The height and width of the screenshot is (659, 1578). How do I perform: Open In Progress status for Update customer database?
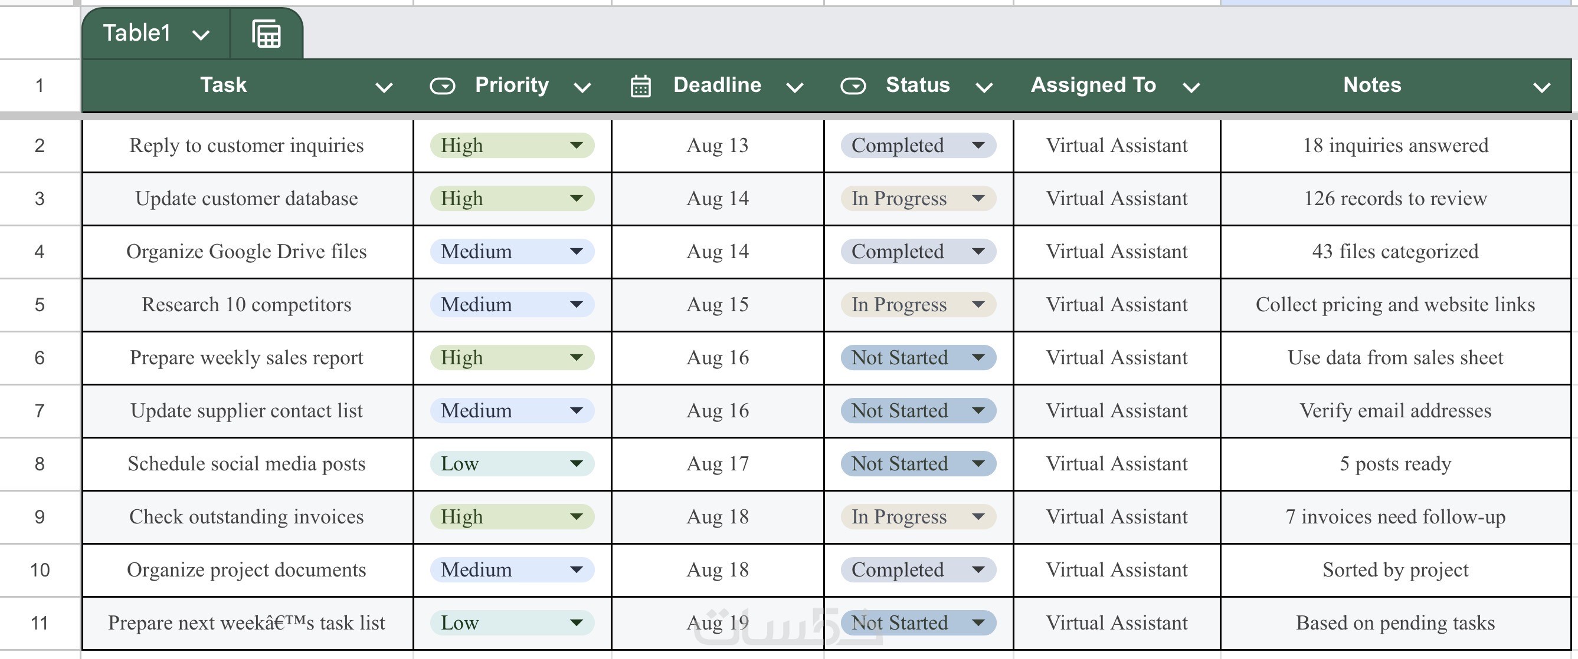tap(918, 198)
